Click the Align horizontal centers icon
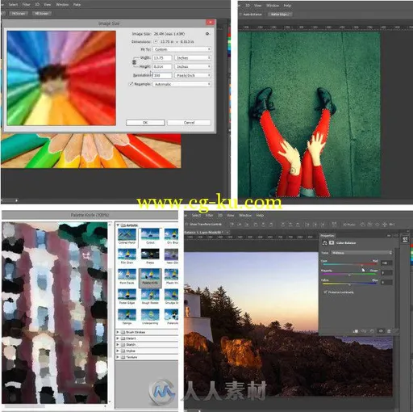413x412 pixels. [x=264, y=224]
